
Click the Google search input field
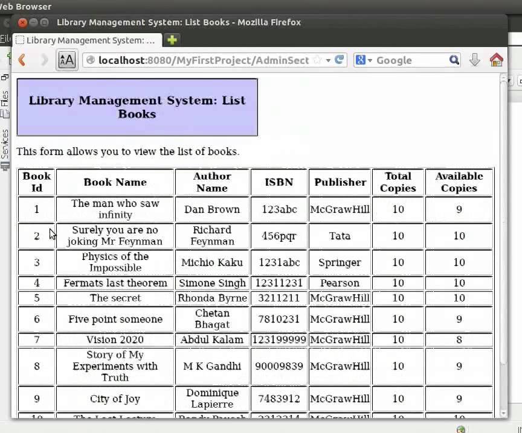click(411, 60)
